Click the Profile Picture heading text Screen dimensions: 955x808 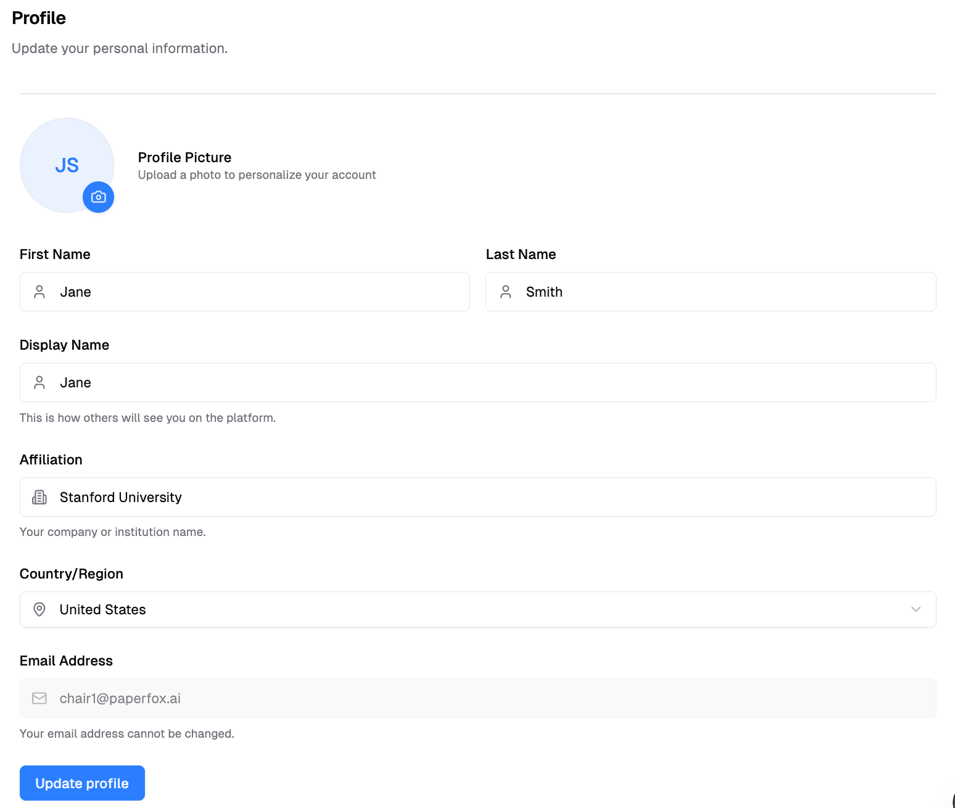(184, 157)
